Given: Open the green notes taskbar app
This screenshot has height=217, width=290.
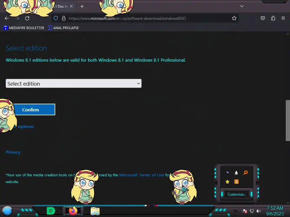Looking at the screenshot, I should click(51, 211).
